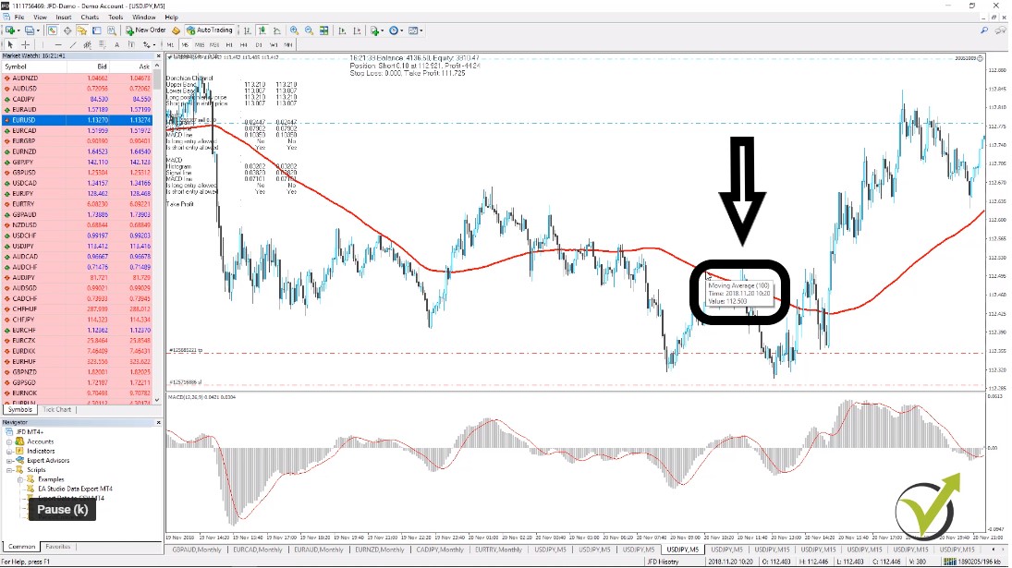Select the Text label tool
This screenshot has width=1012, height=568.
pyautogui.click(x=131, y=42)
